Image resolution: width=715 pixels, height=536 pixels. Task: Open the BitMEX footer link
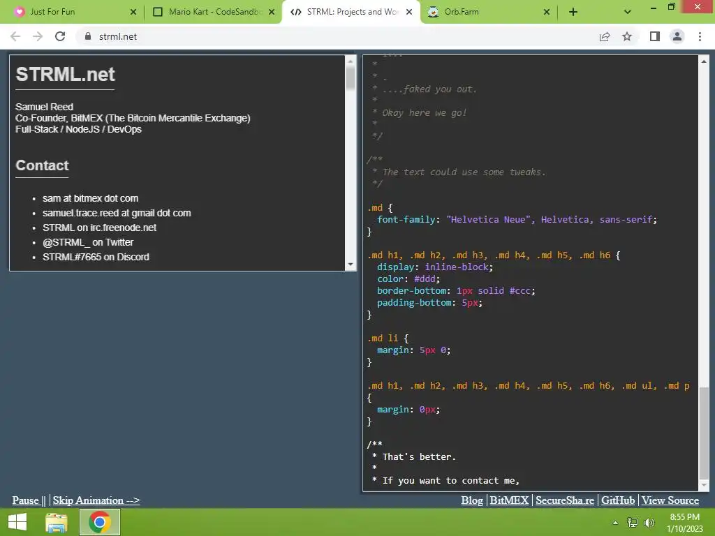point(509,500)
